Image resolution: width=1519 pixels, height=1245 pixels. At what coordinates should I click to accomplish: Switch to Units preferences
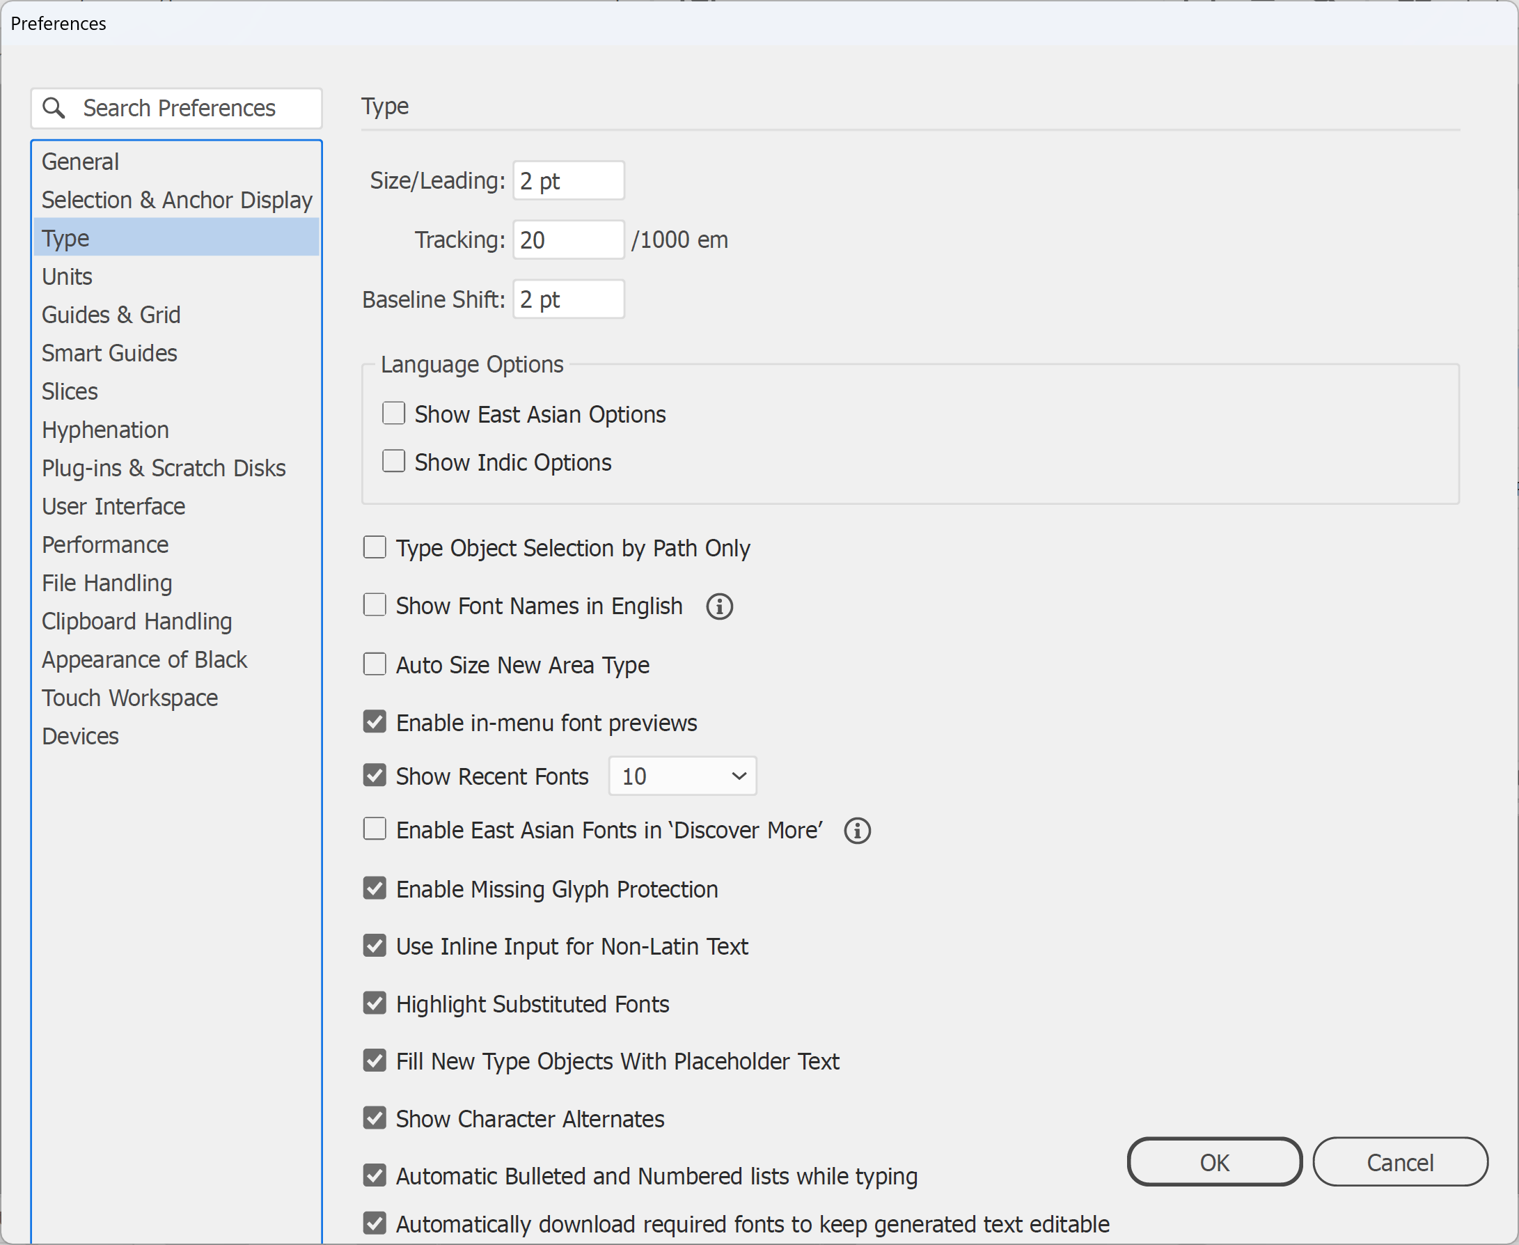click(x=176, y=276)
